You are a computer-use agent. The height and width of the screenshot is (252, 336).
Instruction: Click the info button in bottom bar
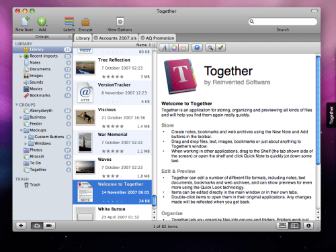[x=308, y=226]
